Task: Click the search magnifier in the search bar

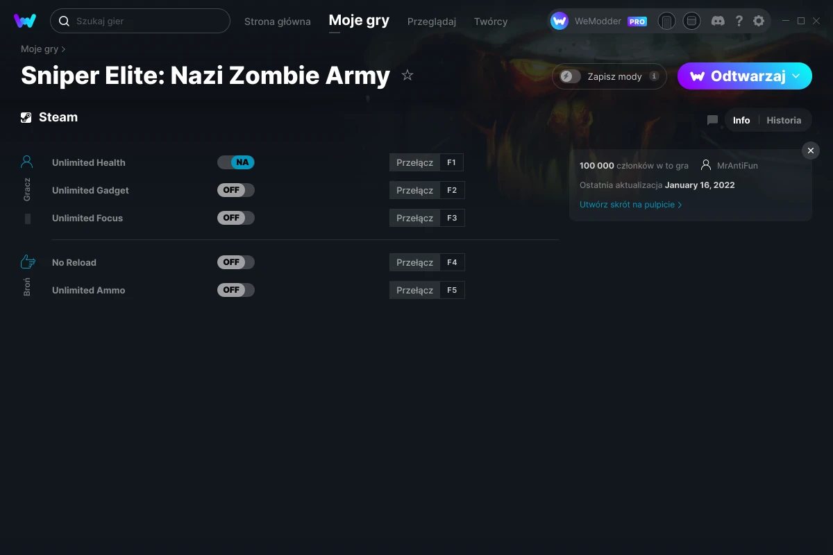Action: pos(63,21)
